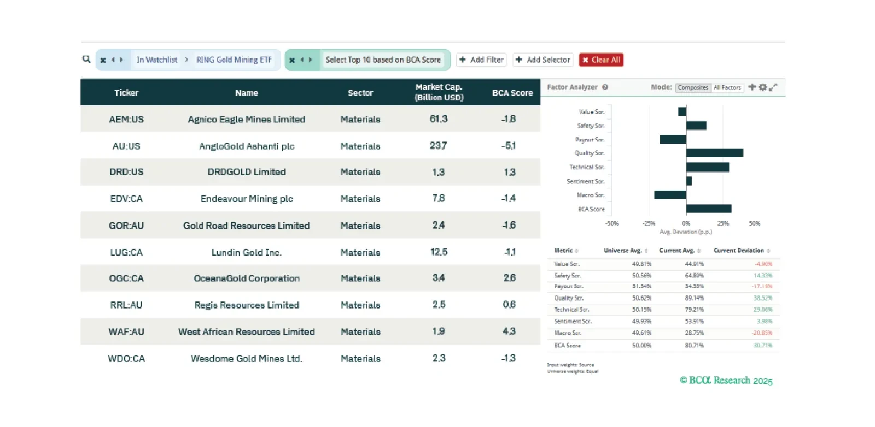
Task: Switch mode to Composites
Action: click(693, 87)
